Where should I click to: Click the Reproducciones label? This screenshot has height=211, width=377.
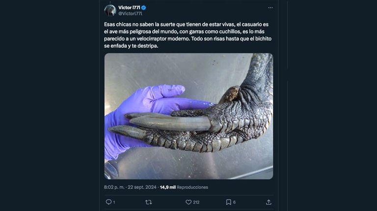click(192, 188)
